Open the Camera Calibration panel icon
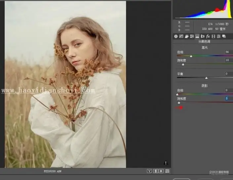Screen dimensions: 233x180 pyautogui.click(x=214, y=36)
